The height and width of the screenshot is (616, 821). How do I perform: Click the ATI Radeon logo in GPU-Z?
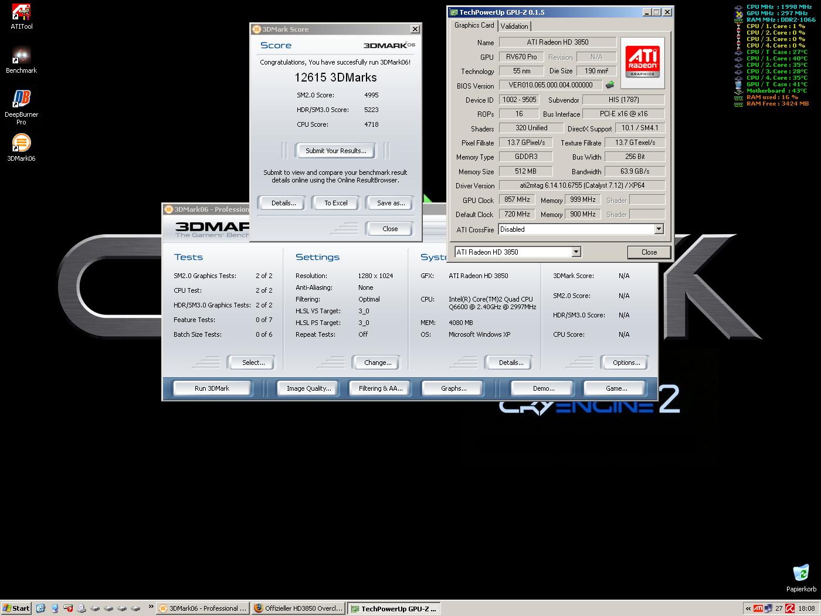pyautogui.click(x=643, y=63)
